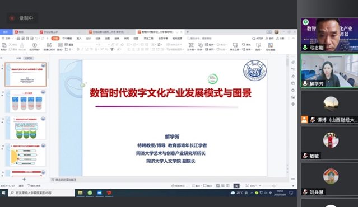Screen dimensions: 358x207
Task: Toggle the notes pane in status bar
Action: (196, 186)
